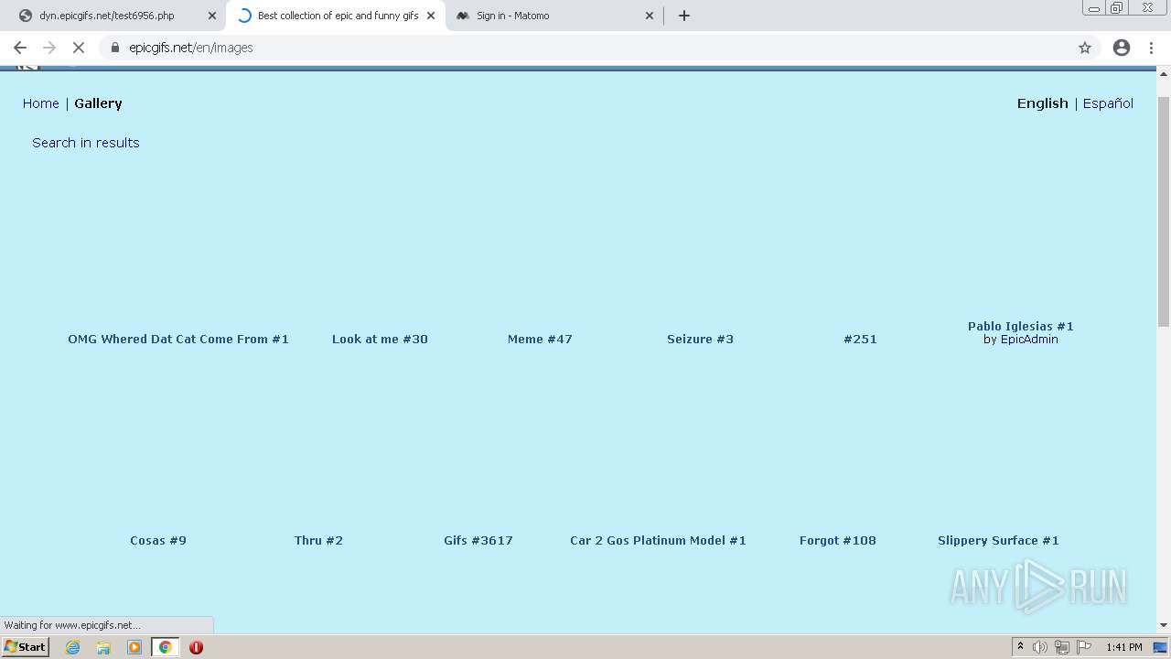Screen dimensions: 1171x659
Task: Close the Sign in - Matomo tab
Action: coord(650,16)
